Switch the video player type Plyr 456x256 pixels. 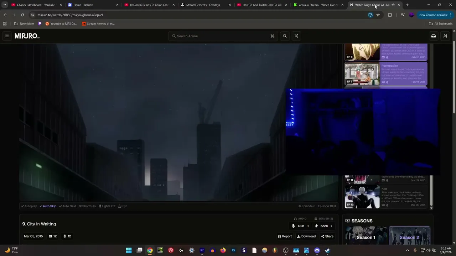[x=122, y=206]
